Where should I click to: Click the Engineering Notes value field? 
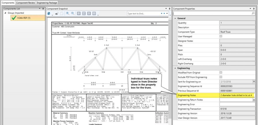237,95
